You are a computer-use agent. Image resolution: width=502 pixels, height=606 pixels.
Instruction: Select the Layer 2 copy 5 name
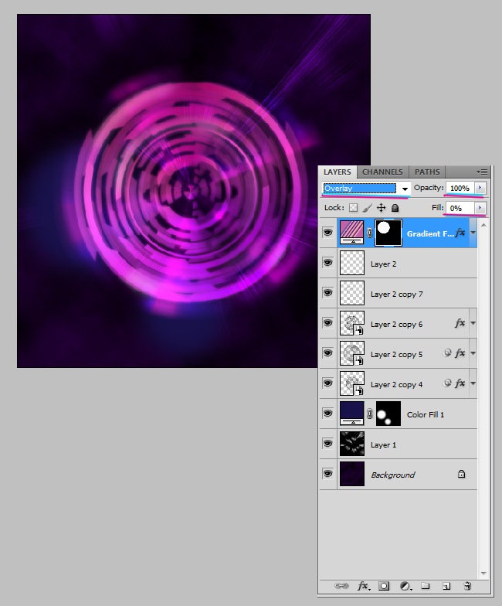(x=397, y=354)
